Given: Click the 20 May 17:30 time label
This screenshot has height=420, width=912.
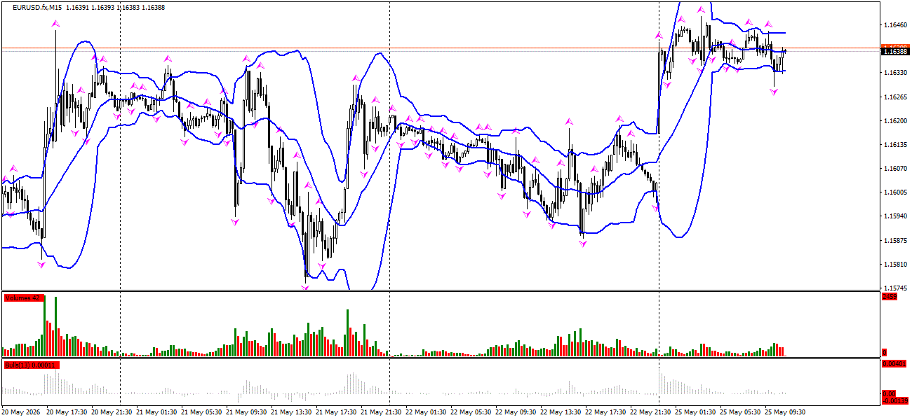Looking at the screenshot, I should pos(67,412).
